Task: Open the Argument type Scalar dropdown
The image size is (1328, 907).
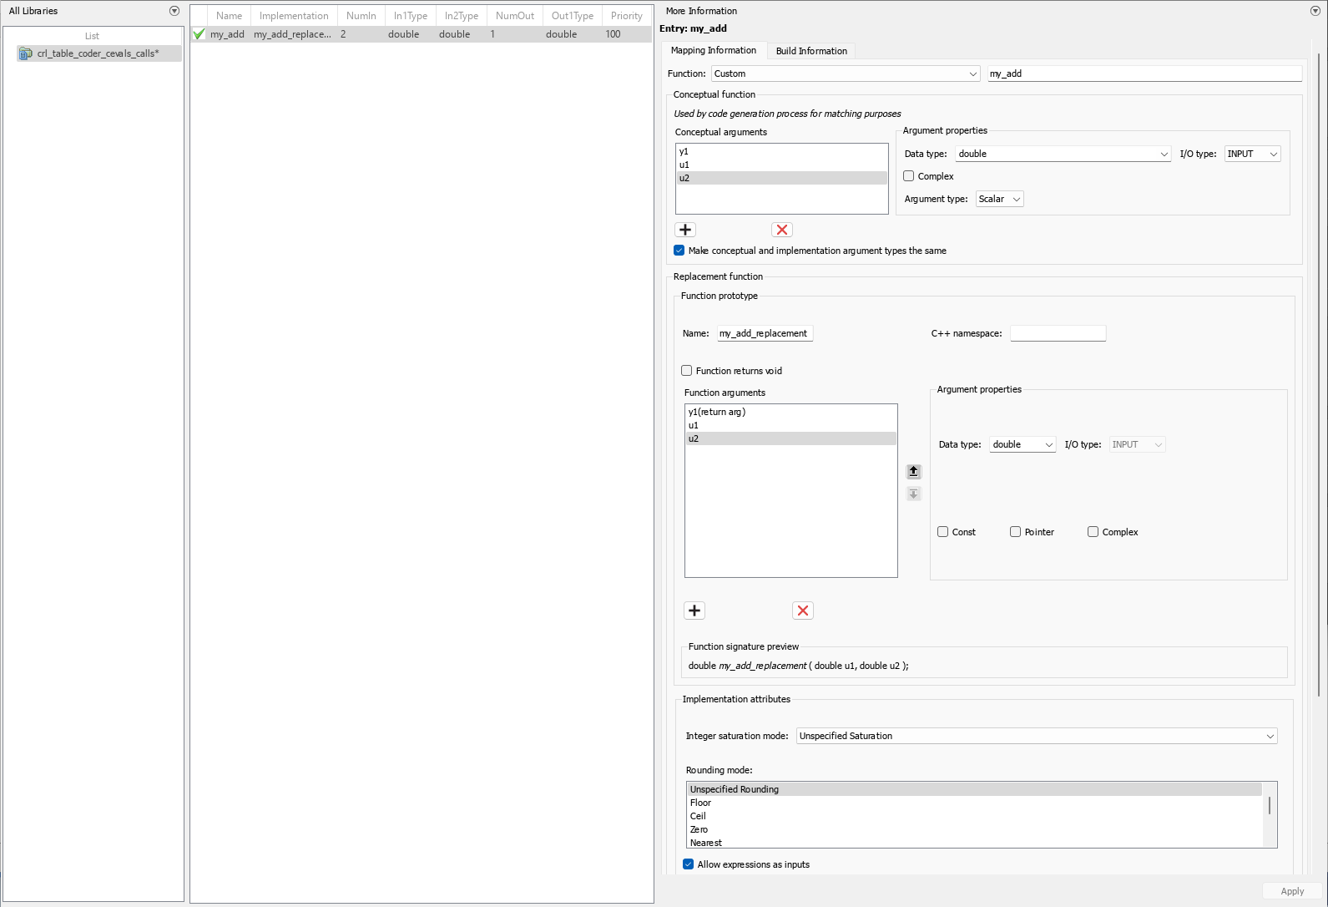Action: tap(999, 199)
